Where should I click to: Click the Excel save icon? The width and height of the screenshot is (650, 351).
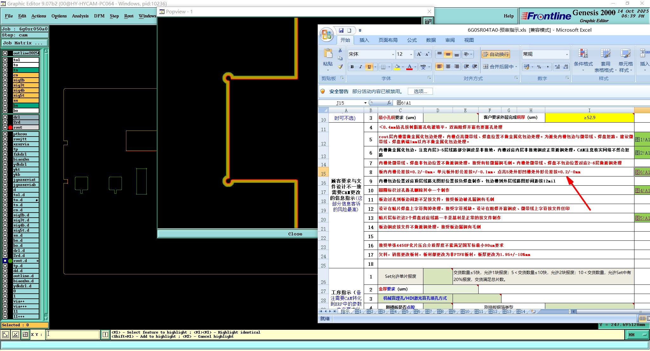pyautogui.click(x=341, y=30)
